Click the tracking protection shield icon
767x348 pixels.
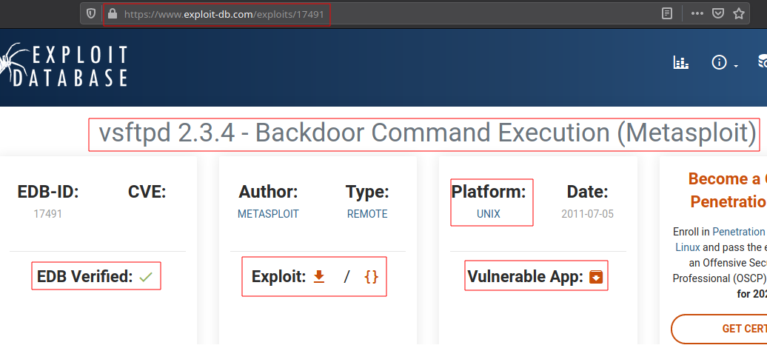point(91,14)
